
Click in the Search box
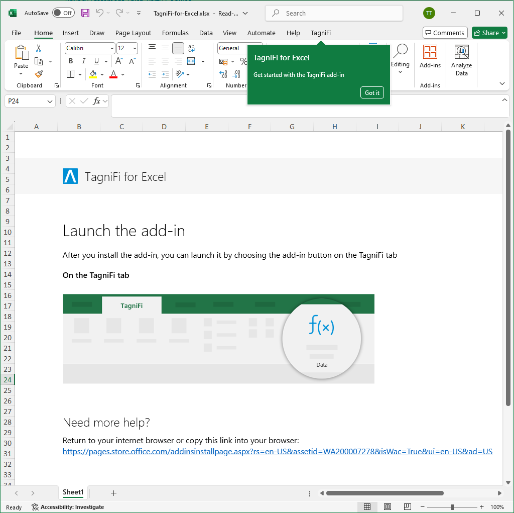click(334, 13)
